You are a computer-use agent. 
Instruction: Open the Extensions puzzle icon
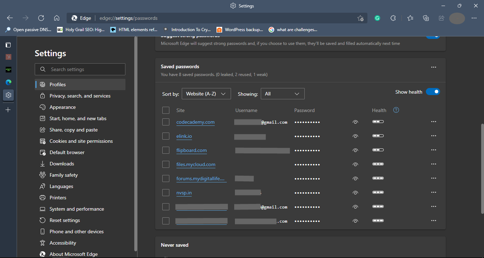393,18
